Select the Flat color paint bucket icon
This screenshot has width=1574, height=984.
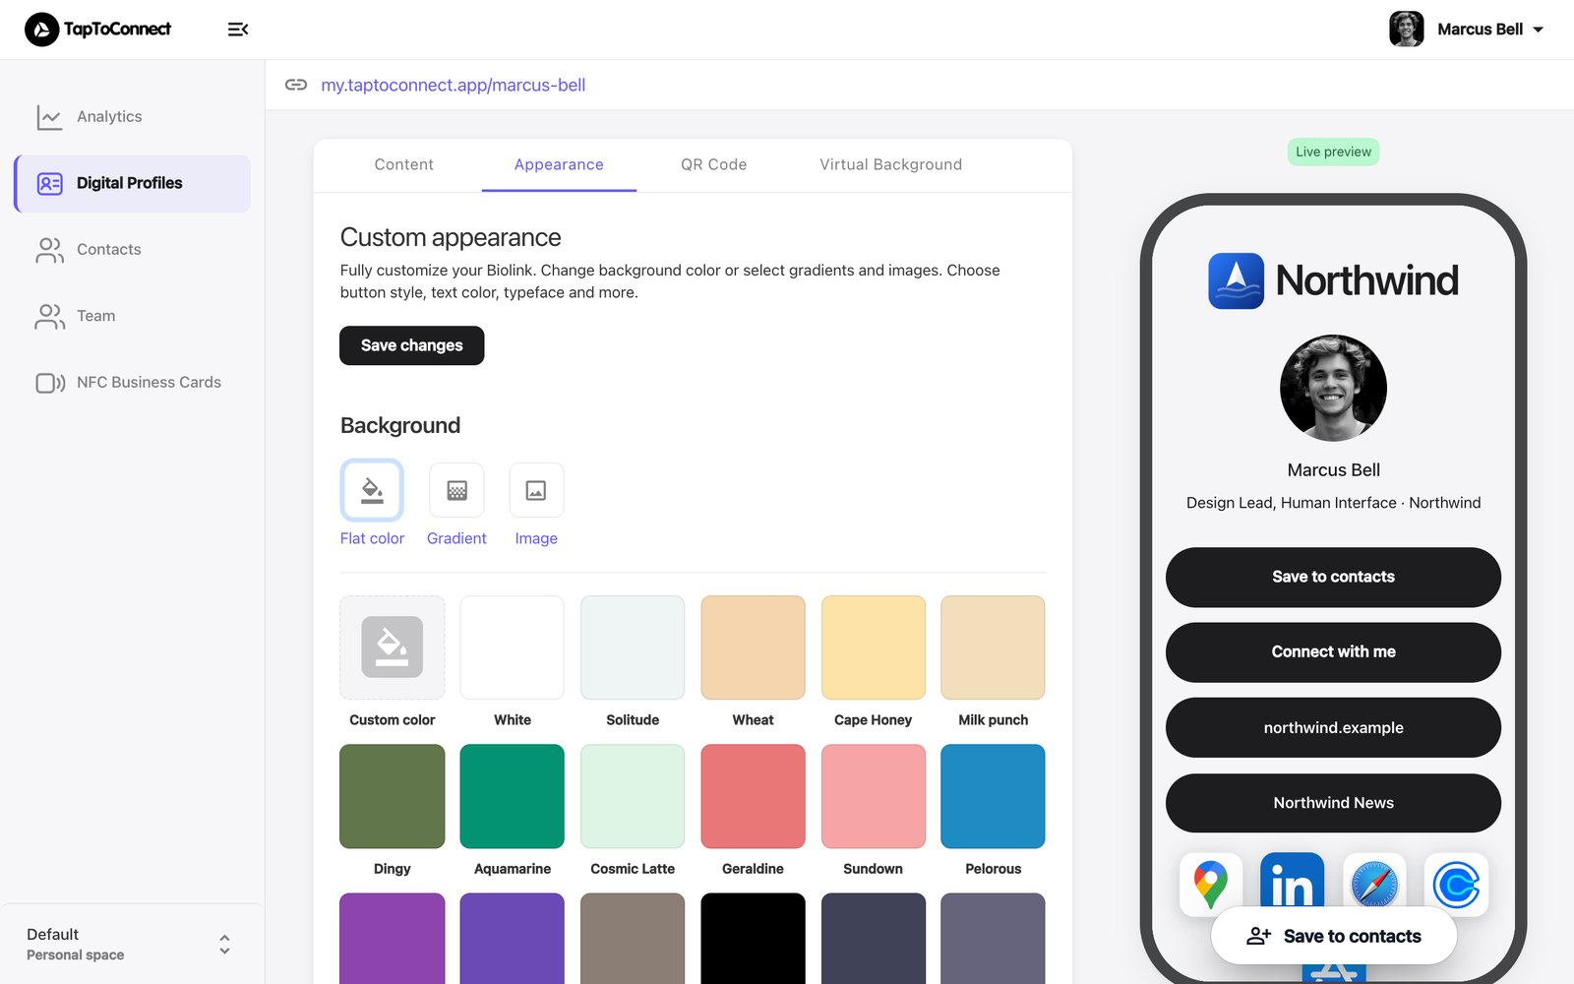372,490
